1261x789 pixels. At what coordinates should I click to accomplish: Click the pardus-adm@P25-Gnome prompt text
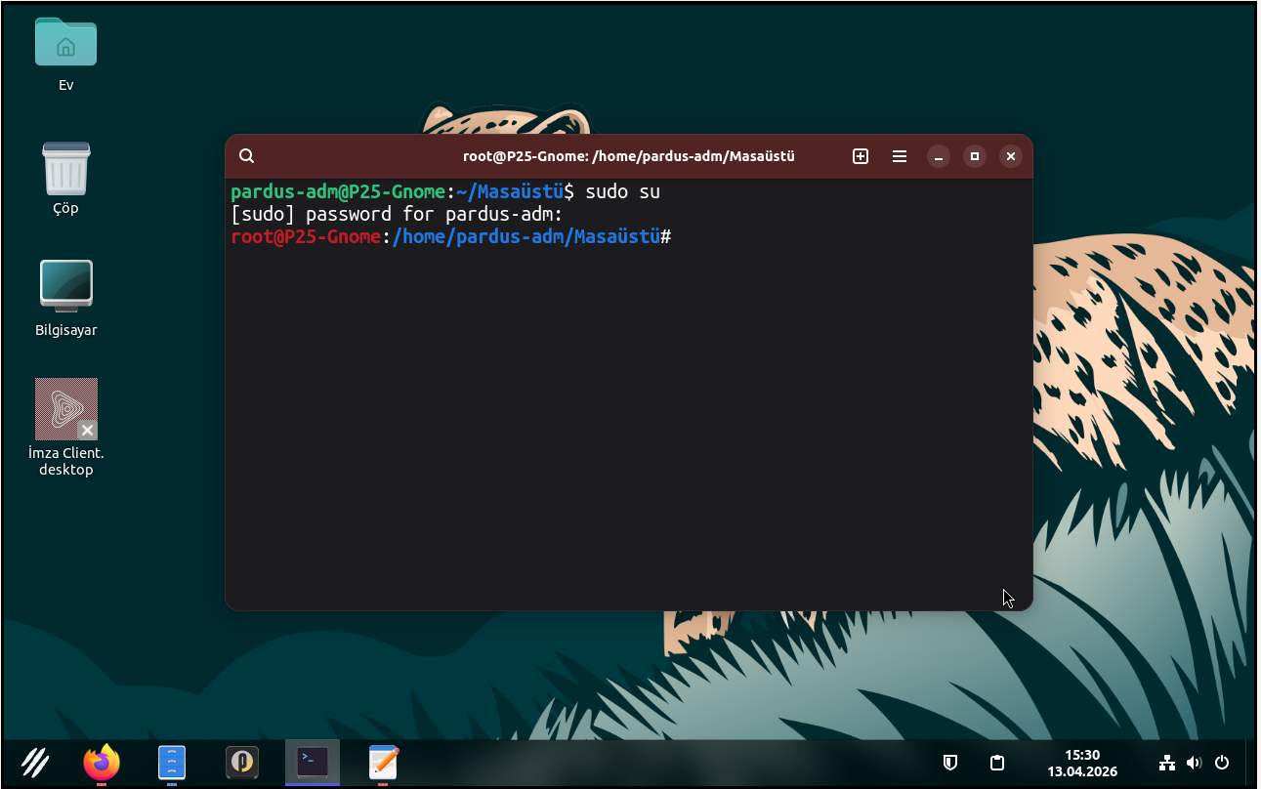coord(338,191)
